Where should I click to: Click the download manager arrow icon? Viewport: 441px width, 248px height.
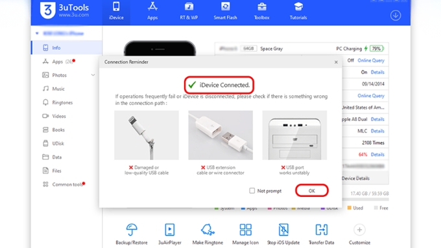[x=396, y=16]
